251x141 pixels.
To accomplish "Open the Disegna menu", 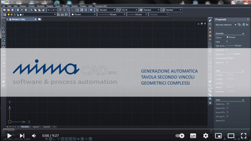I will coord(50,6).
